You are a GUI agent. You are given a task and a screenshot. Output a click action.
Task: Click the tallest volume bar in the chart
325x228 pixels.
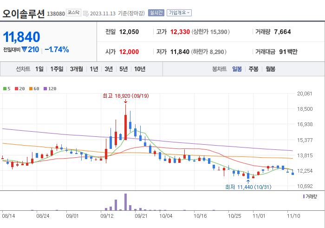pos(125,202)
